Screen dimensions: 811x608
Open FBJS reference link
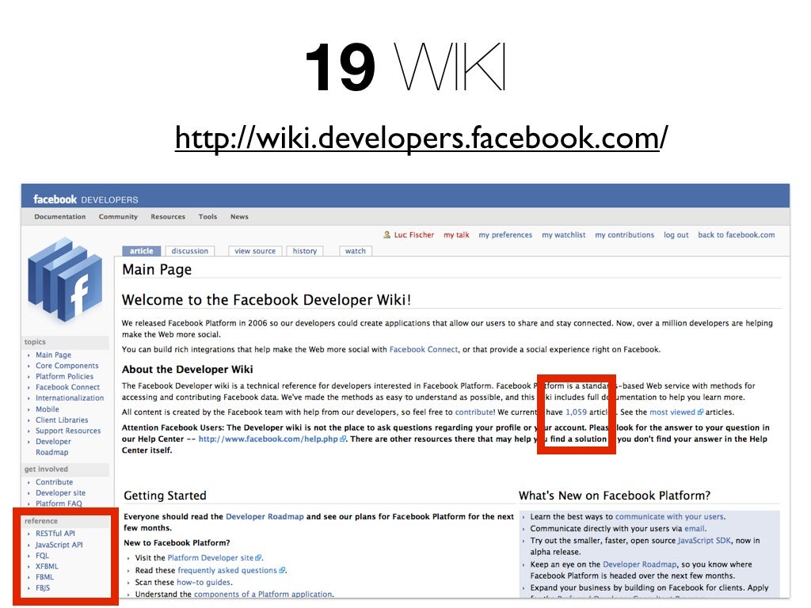[x=43, y=588]
